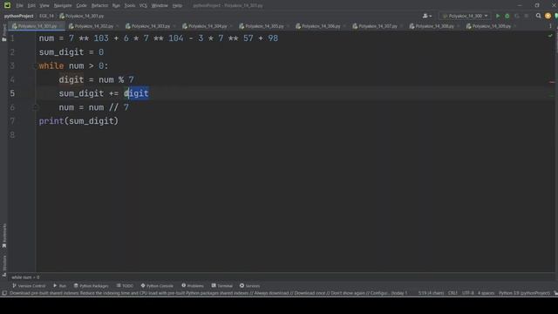558x314 pixels.
Task: Open the PyCharm application logo menu
Action: tap(7, 5)
